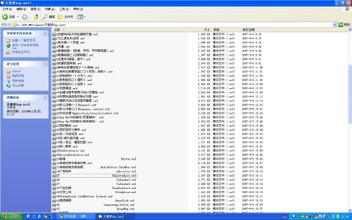Open the Network Places (网上邻居) link
Image resolution: width=352 pixels, height=220 pixels.
click(x=18, y=85)
